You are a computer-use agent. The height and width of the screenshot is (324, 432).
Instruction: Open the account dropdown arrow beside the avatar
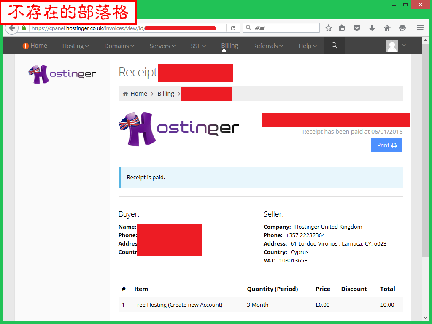pyautogui.click(x=404, y=45)
